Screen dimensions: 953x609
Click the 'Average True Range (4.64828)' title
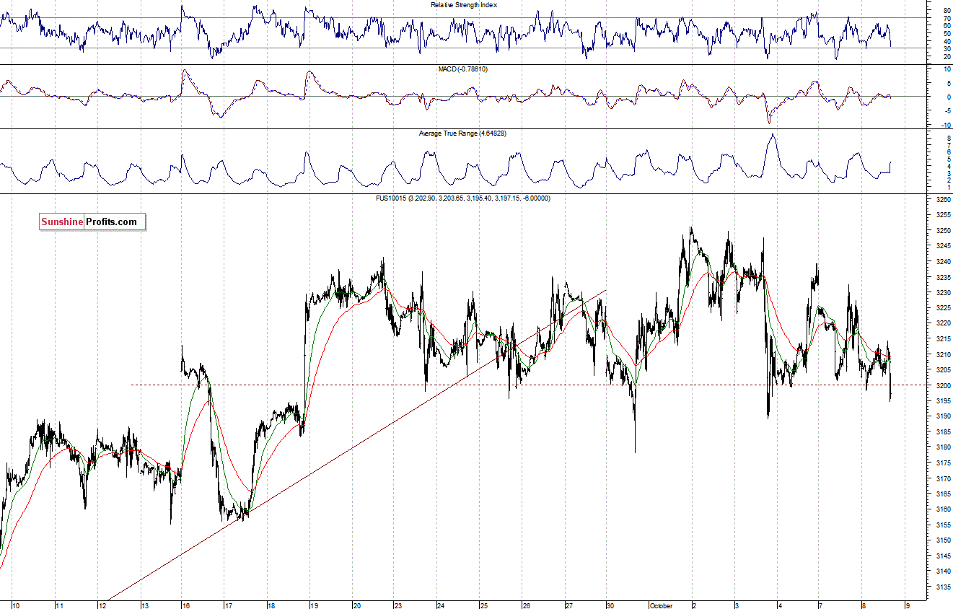coord(462,133)
